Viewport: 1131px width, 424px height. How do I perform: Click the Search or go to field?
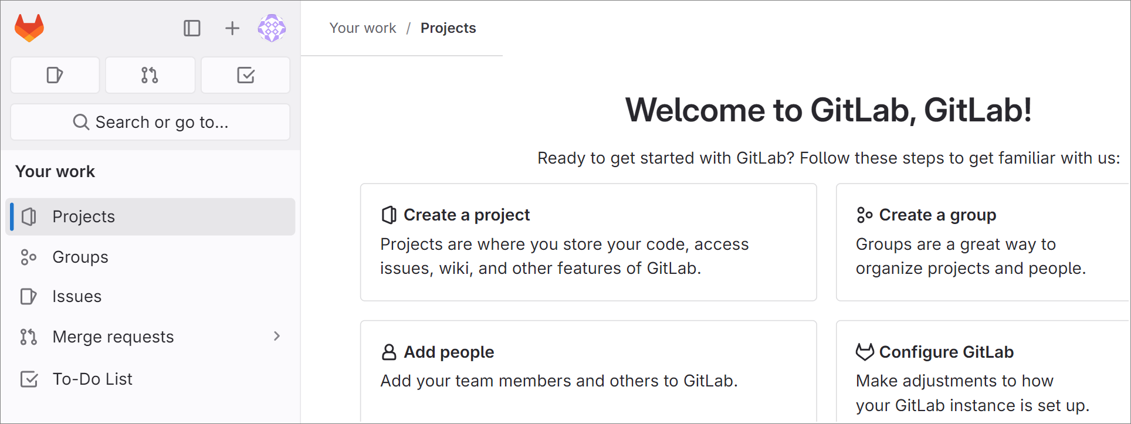(150, 122)
